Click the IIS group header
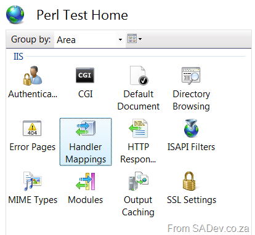This screenshot has width=255, height=235. pos(18,57)
